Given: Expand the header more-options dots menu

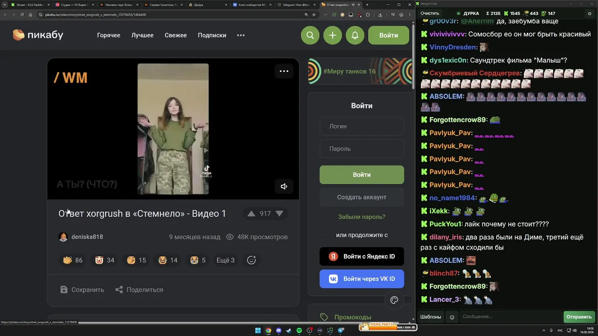Looking at the screenshot, I should pyautogui.click(x=241, y=35).
